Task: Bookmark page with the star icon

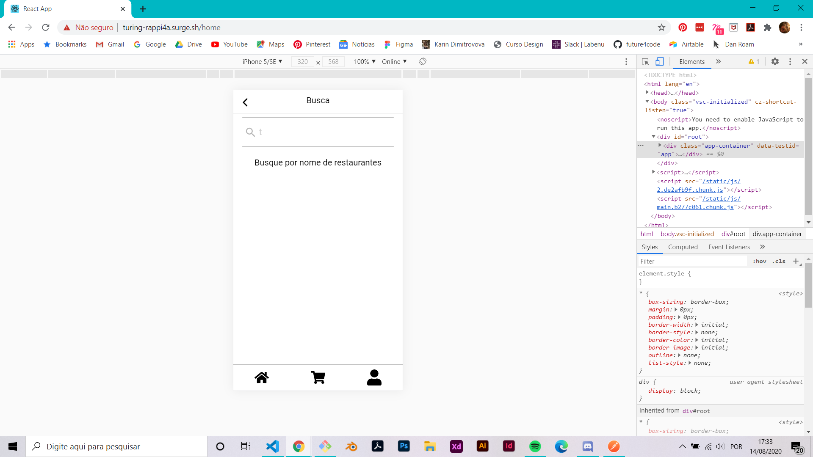Action: (x=661, y=28)
